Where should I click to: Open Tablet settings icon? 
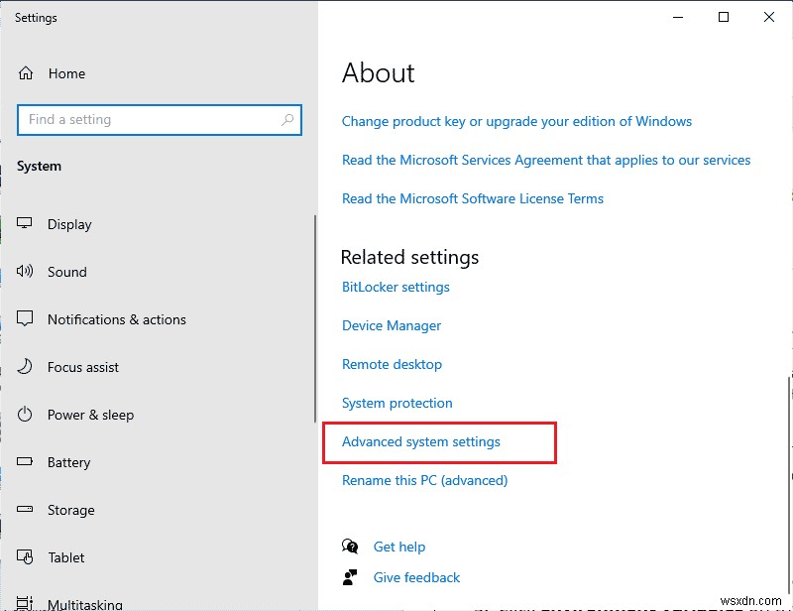click(25, 557)
